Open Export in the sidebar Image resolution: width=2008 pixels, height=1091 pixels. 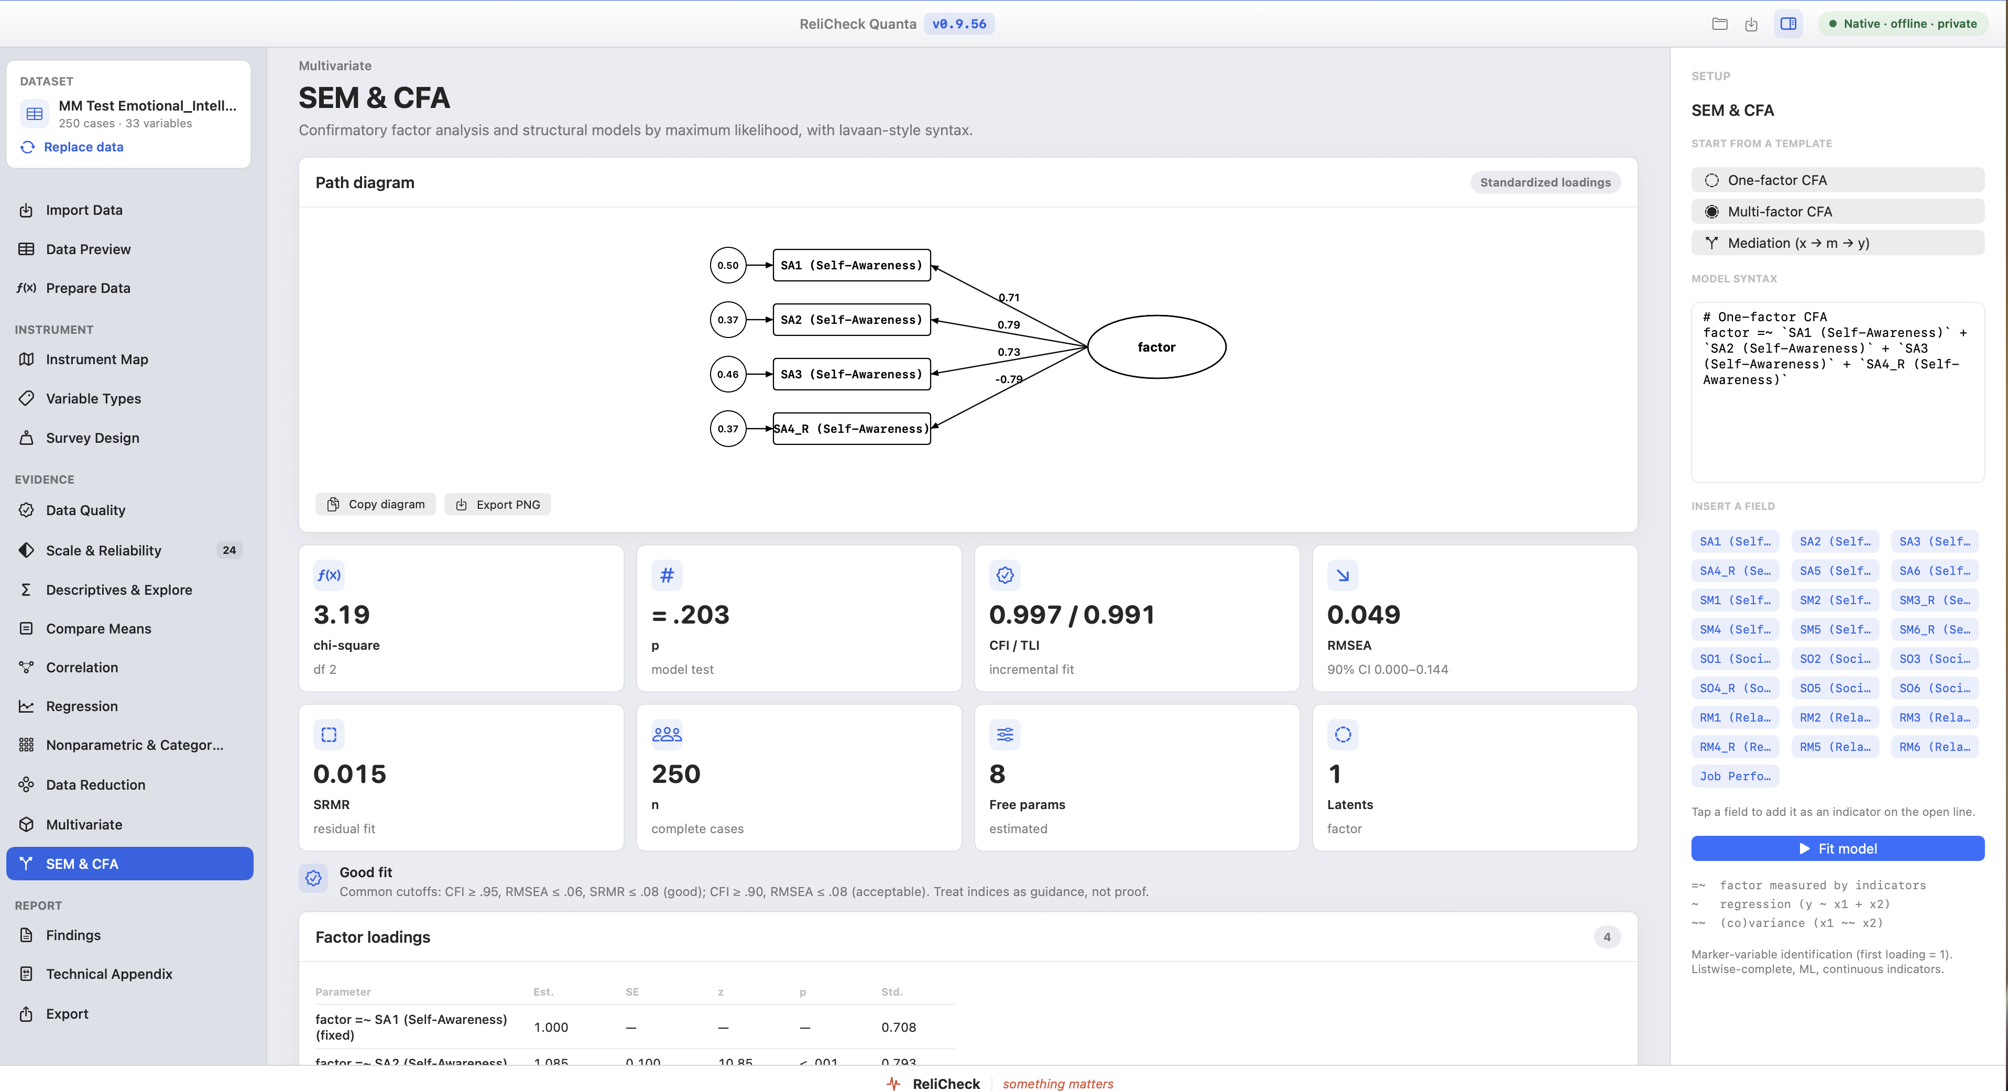[x=129, y=1014]
